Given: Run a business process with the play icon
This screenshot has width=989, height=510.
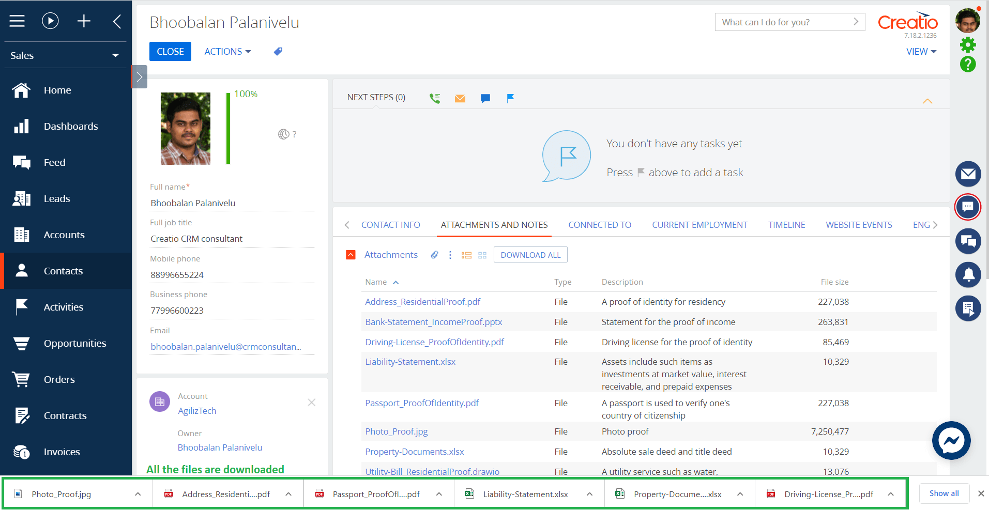Looking at the screenshot, I should pyautogui.click(x=50, y=21).
